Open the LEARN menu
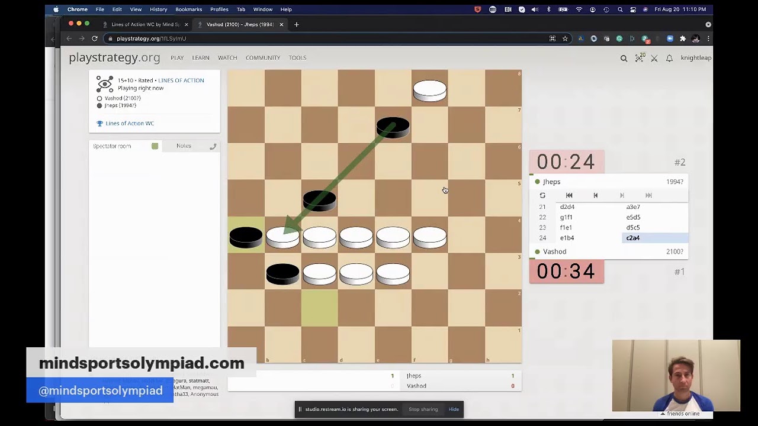Screen dimensions: 758x426 tap(201, 58)
